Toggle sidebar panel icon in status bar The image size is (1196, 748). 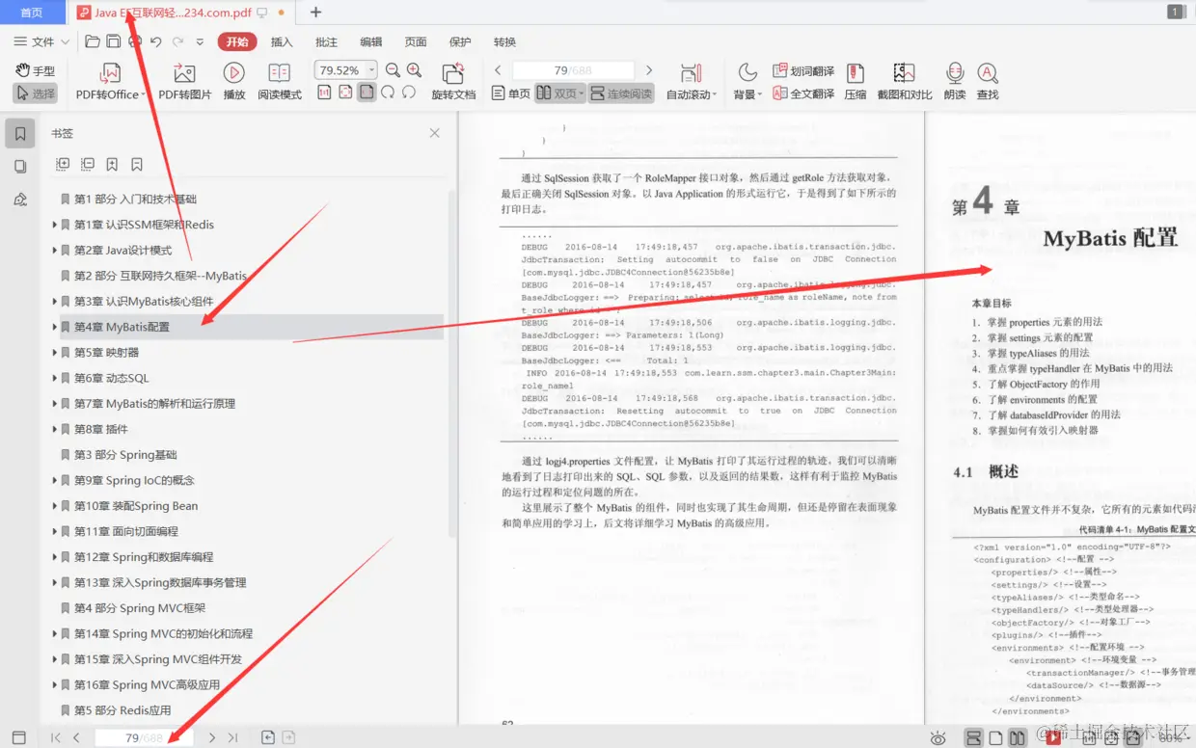[18, 737]
